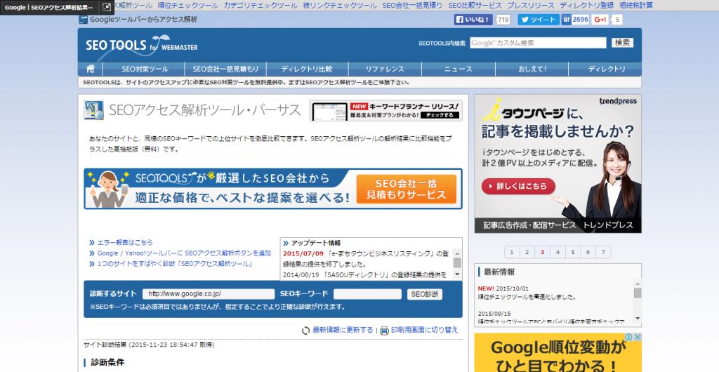Viewport: 719px width, 372px height.
Task: Click the printer icon beside 印刷用画面に切り替え
Action: [384, 331]
